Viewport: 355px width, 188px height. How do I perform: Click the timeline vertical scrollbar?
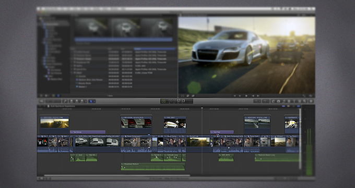pos(300,139)
